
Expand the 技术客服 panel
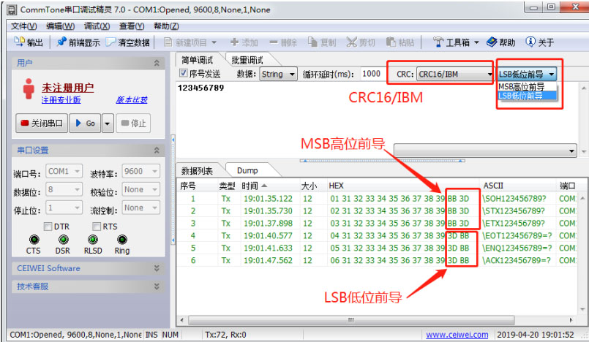[157, 286]
